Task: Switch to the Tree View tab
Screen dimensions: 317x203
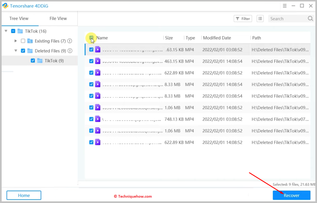Action: point(19,18)
